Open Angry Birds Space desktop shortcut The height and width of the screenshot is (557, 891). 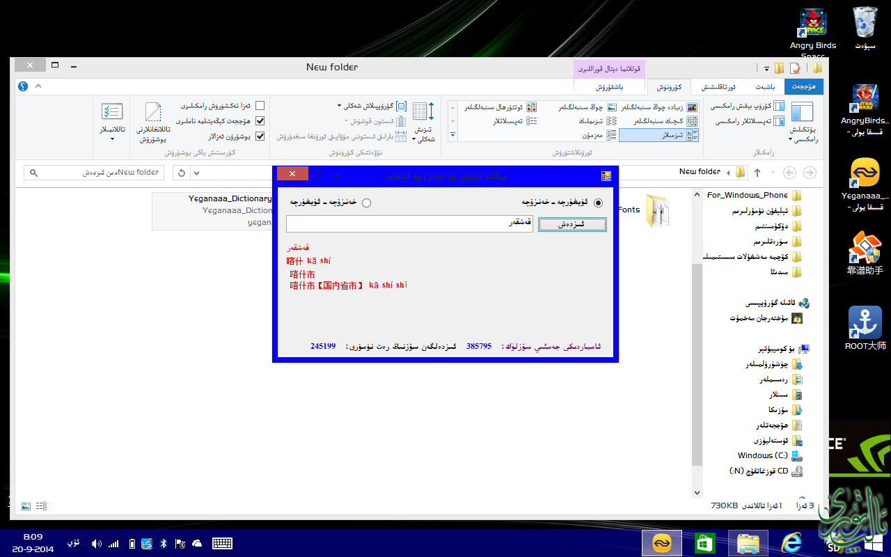(x=812, y=33)
